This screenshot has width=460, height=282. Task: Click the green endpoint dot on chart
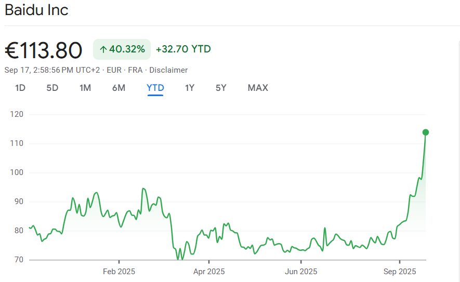[425, 132]
